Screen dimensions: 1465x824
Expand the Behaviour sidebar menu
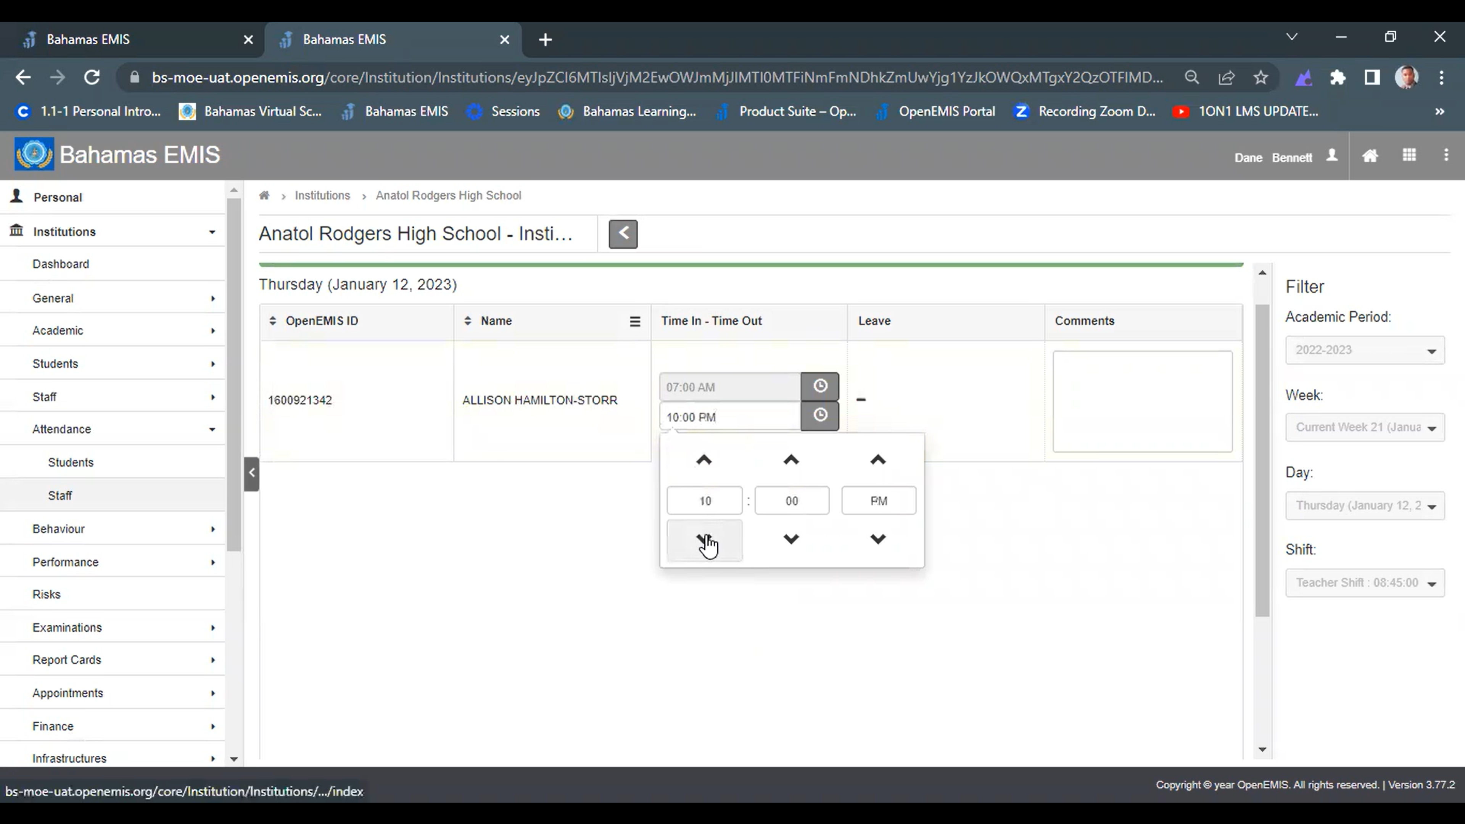113,529
